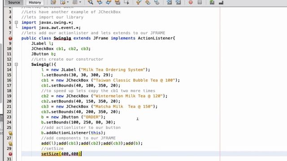Image resolution: width=287 pixels, height=161 pixels.
Task: Click comment "//add actionlister to our button"
Action: pyautogui.click(x=81, y=127)
